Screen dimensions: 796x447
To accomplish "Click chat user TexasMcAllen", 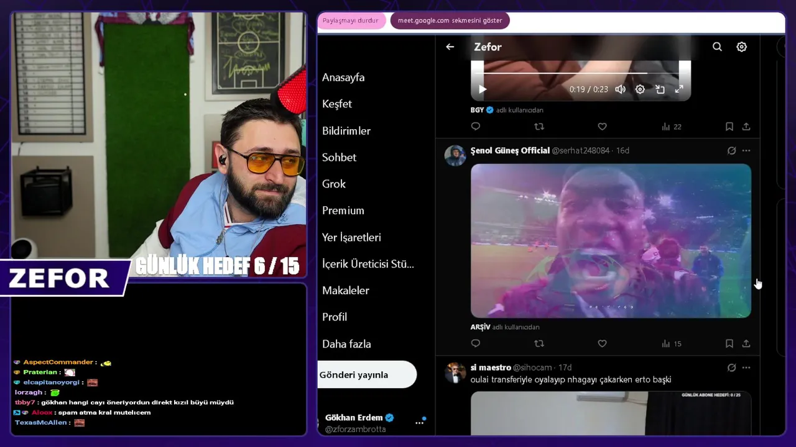I will tap(42, 422).
